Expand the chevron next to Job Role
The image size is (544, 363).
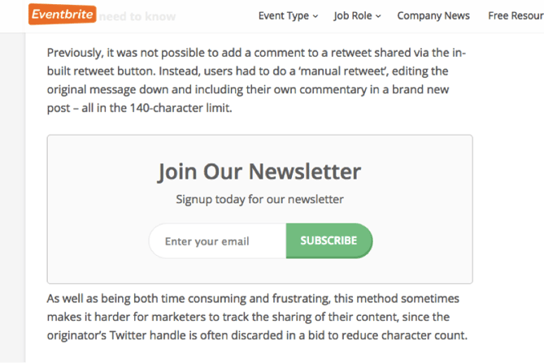coord(378,16)
